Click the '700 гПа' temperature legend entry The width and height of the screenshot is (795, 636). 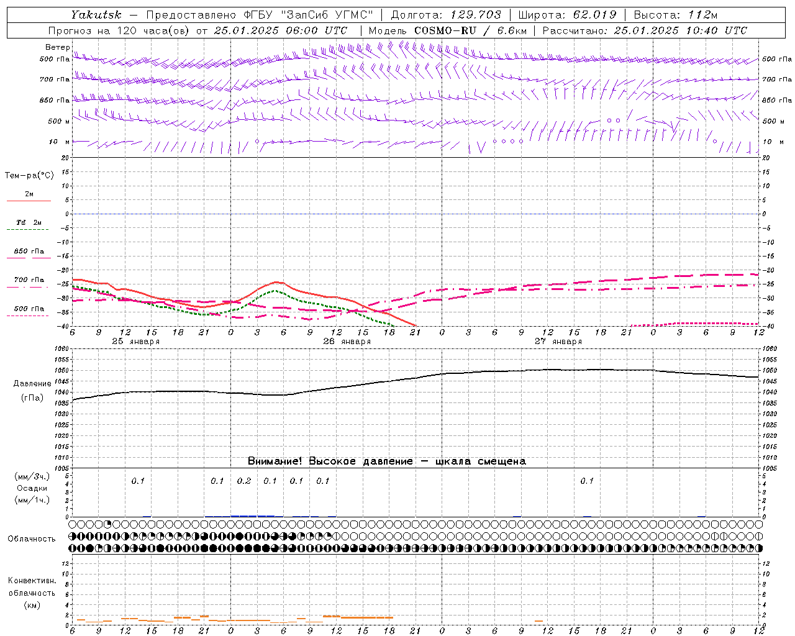[29, 280]
